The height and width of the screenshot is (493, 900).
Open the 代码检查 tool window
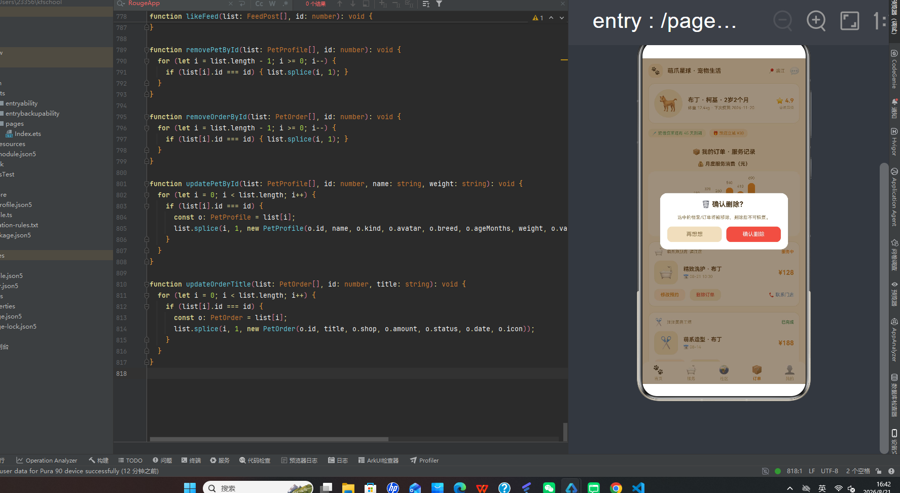tap(255, 461)
